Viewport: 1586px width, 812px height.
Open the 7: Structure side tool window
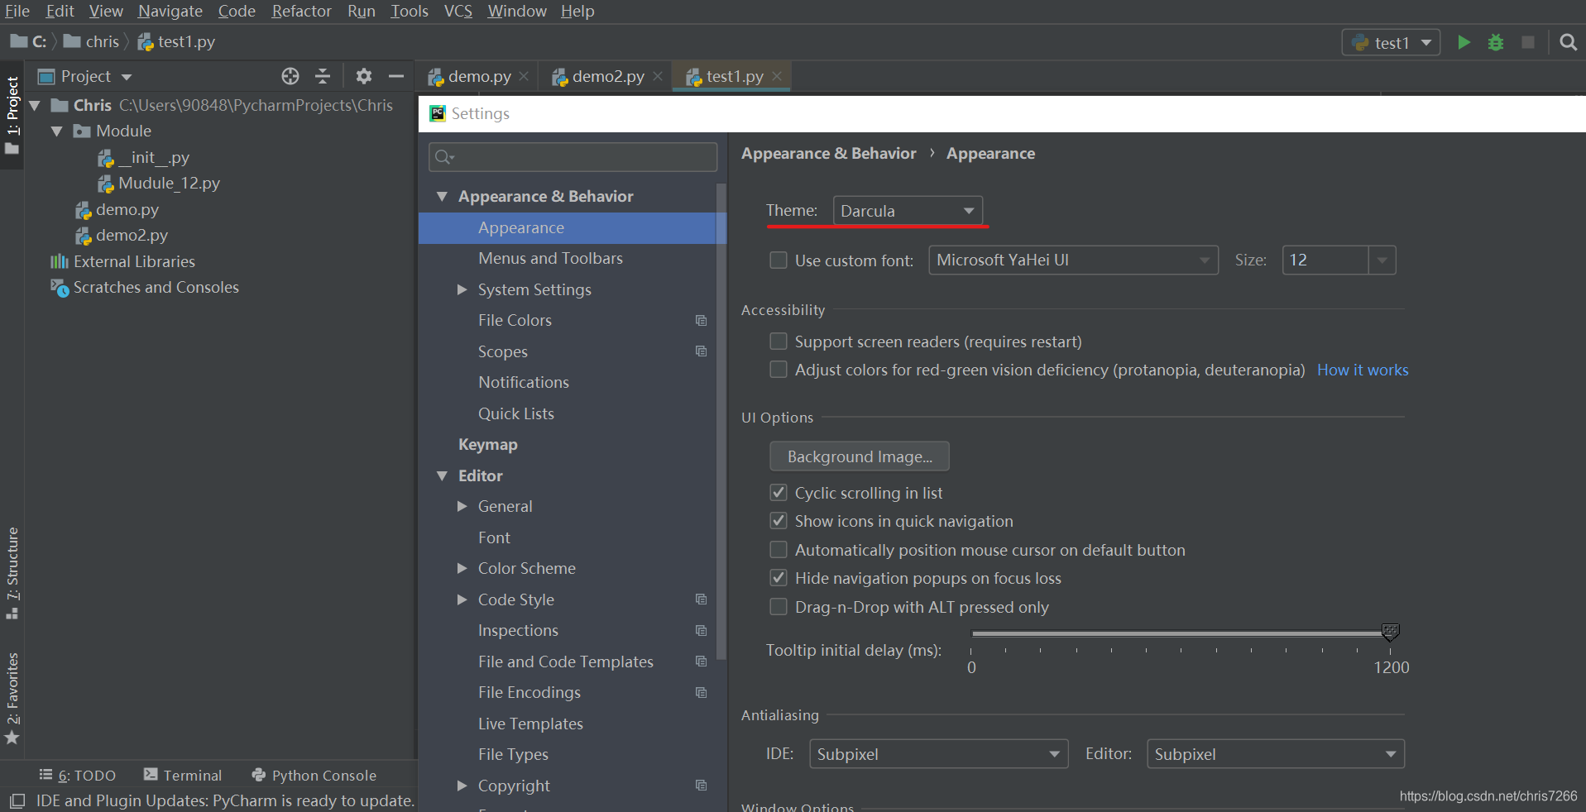tap(12, 573)
